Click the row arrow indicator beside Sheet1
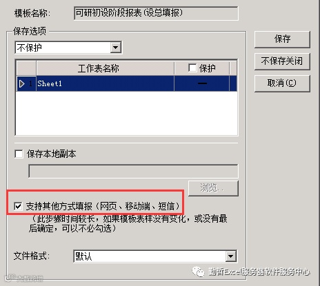 pos(22,83)
